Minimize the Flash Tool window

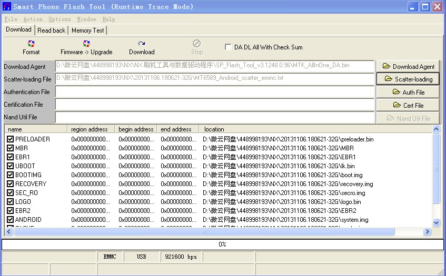pos(412,6)
